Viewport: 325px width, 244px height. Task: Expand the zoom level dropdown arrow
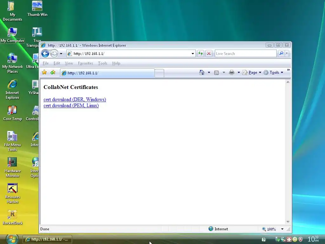tap(282, 229)
